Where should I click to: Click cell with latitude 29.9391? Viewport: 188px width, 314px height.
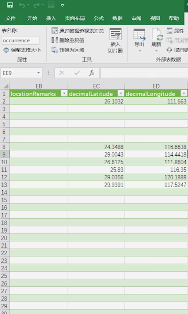click(x=96, y=185)
